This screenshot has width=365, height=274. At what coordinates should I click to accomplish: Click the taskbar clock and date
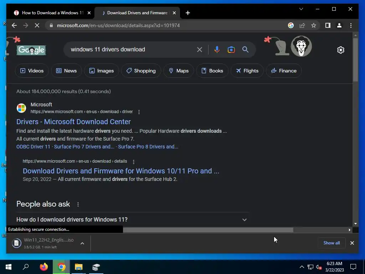[334, 267]
